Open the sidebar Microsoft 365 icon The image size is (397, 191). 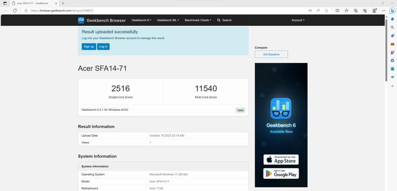tap(392, 60)
